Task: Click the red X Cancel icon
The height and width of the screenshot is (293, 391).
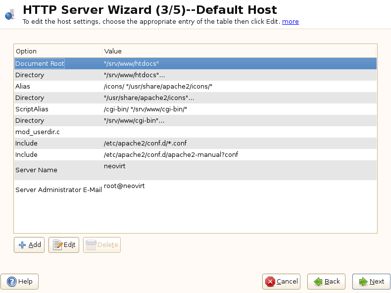Action: (x=270, y=282)
